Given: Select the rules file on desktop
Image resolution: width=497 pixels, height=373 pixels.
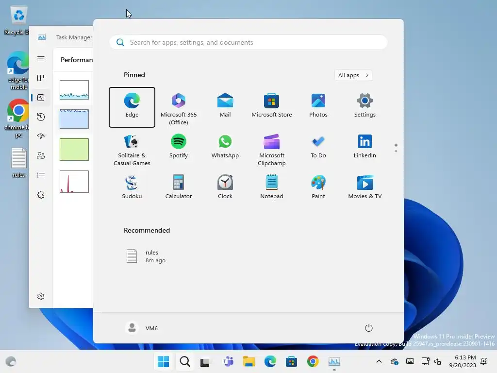Looking at the screenshot, I should [x=19, y=163].
